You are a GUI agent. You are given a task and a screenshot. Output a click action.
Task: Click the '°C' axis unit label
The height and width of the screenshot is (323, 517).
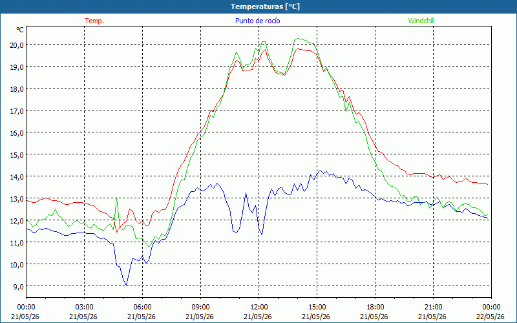[x=20, y=30]
